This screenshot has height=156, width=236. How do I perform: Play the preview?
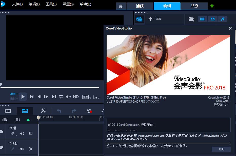coord(23,97)
